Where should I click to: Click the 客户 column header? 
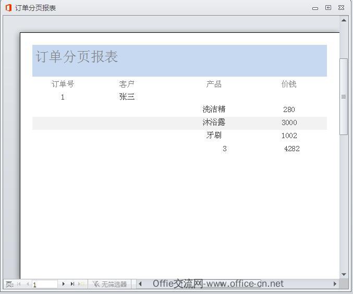coord(127,84)
